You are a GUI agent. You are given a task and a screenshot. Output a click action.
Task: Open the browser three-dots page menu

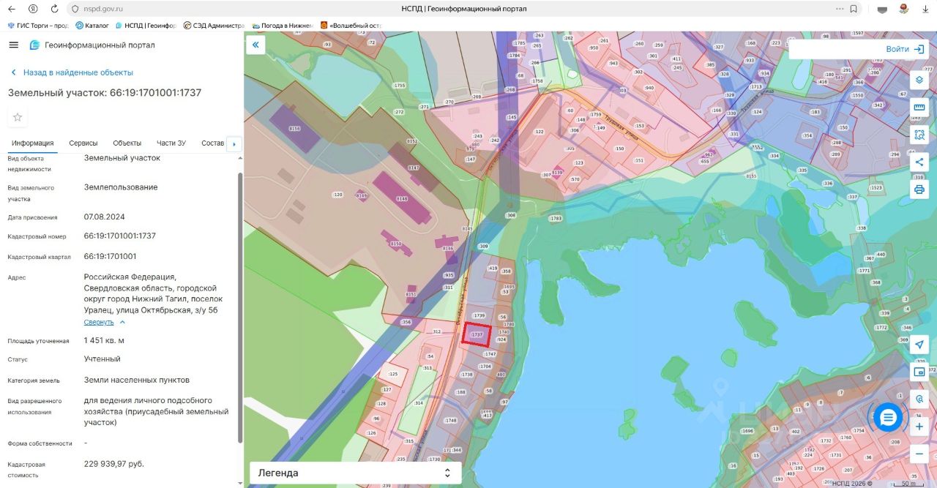tap(840, 9)
